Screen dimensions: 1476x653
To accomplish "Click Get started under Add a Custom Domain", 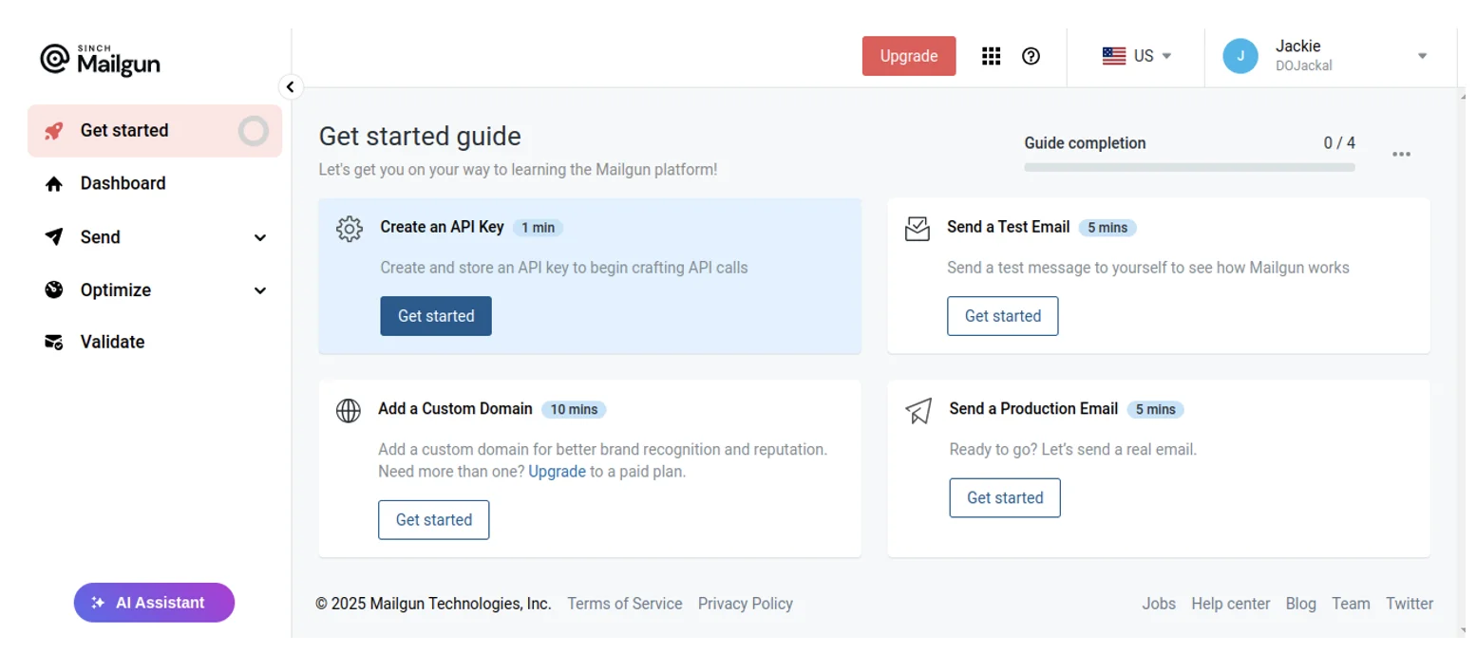I will tap(434, 520).
